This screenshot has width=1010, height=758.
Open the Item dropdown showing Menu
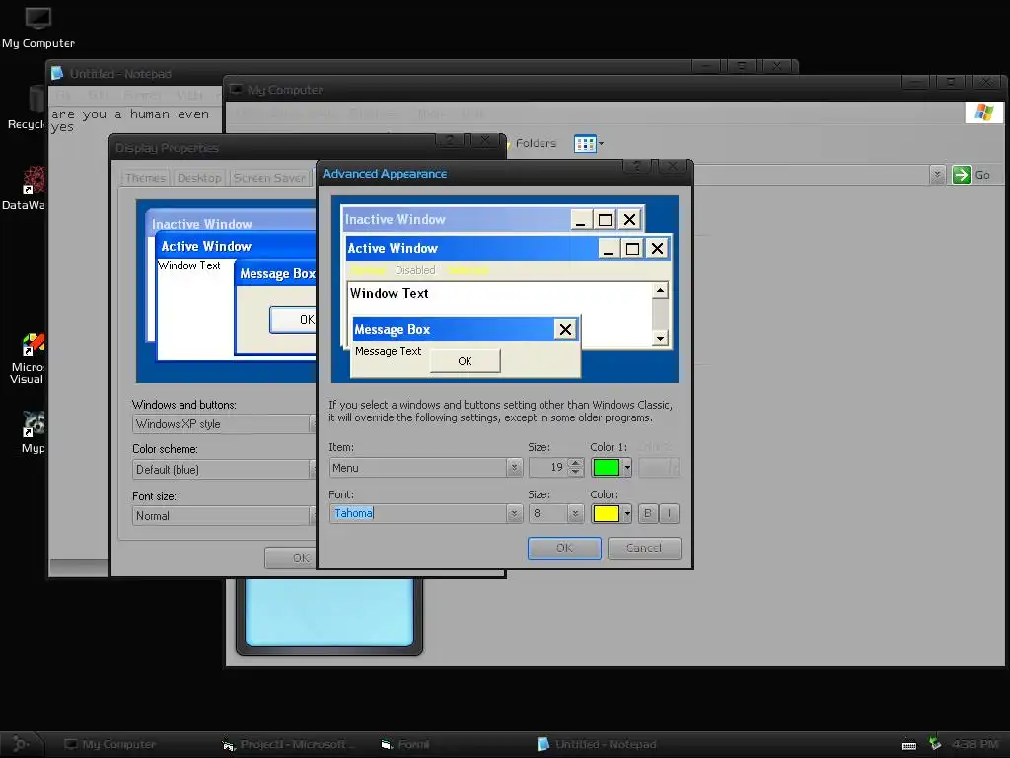point(514,467)
